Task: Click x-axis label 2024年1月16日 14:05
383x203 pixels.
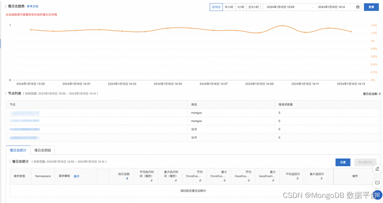Action: tap(168, 84)
